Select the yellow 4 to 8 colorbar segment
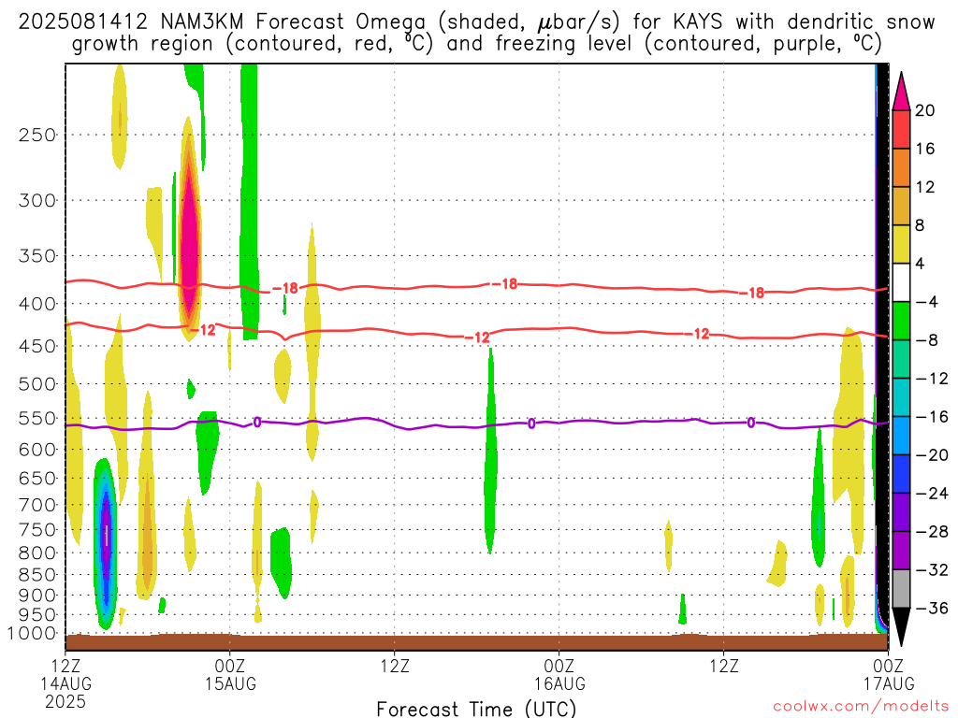This screenshot has height=718, width=958. [901, 244]
